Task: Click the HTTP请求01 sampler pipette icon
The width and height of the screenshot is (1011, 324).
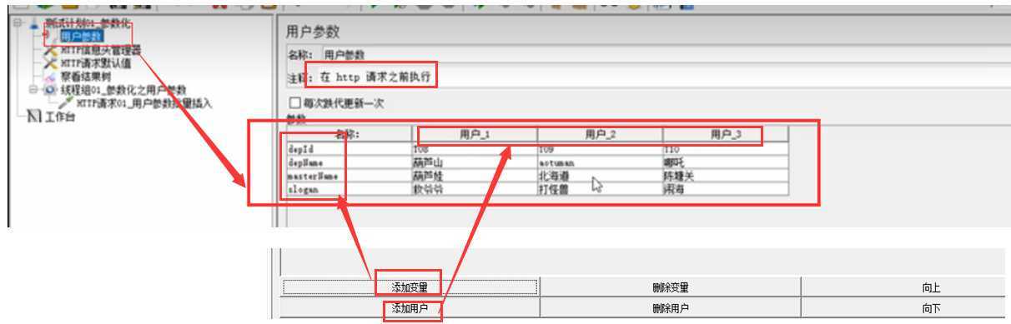Action: pos(66,102)
